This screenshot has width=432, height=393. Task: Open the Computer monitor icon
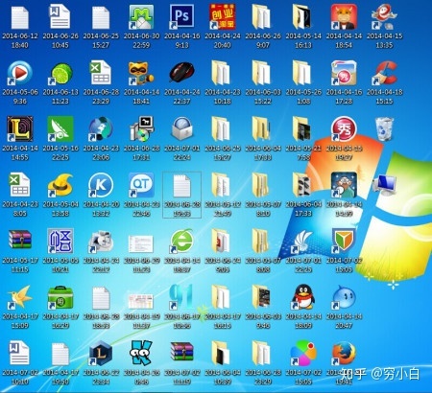pyautogui.click(x=385, y=185)
